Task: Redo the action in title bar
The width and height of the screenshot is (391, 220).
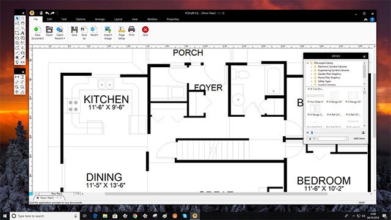Action: coord(53,13)
